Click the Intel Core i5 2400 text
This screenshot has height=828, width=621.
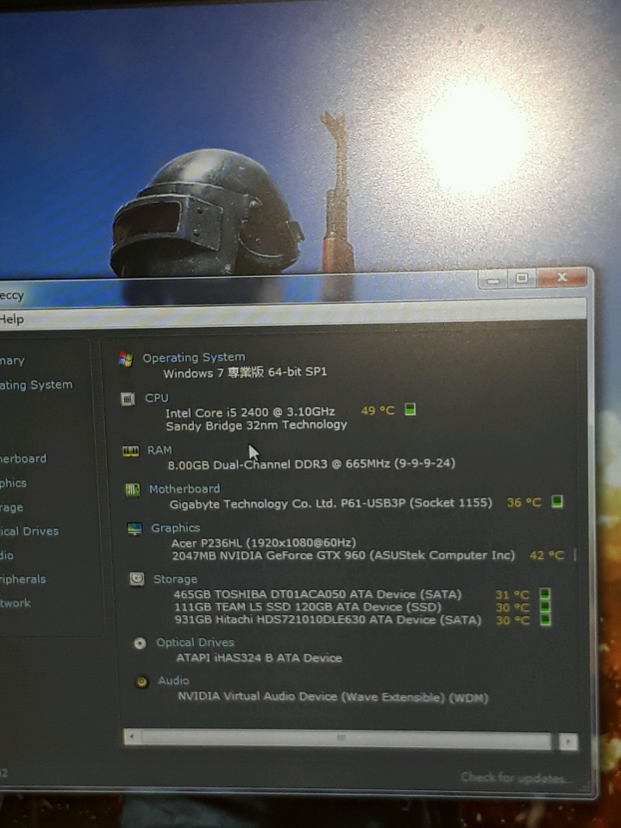(x=250, y=412)
